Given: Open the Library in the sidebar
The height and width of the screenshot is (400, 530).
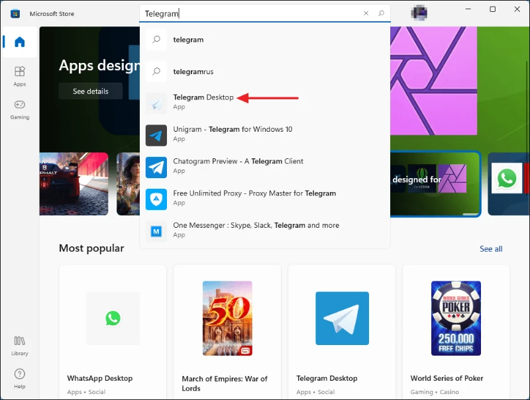Looking at the screenshot, I should click(x=20, y=346).
